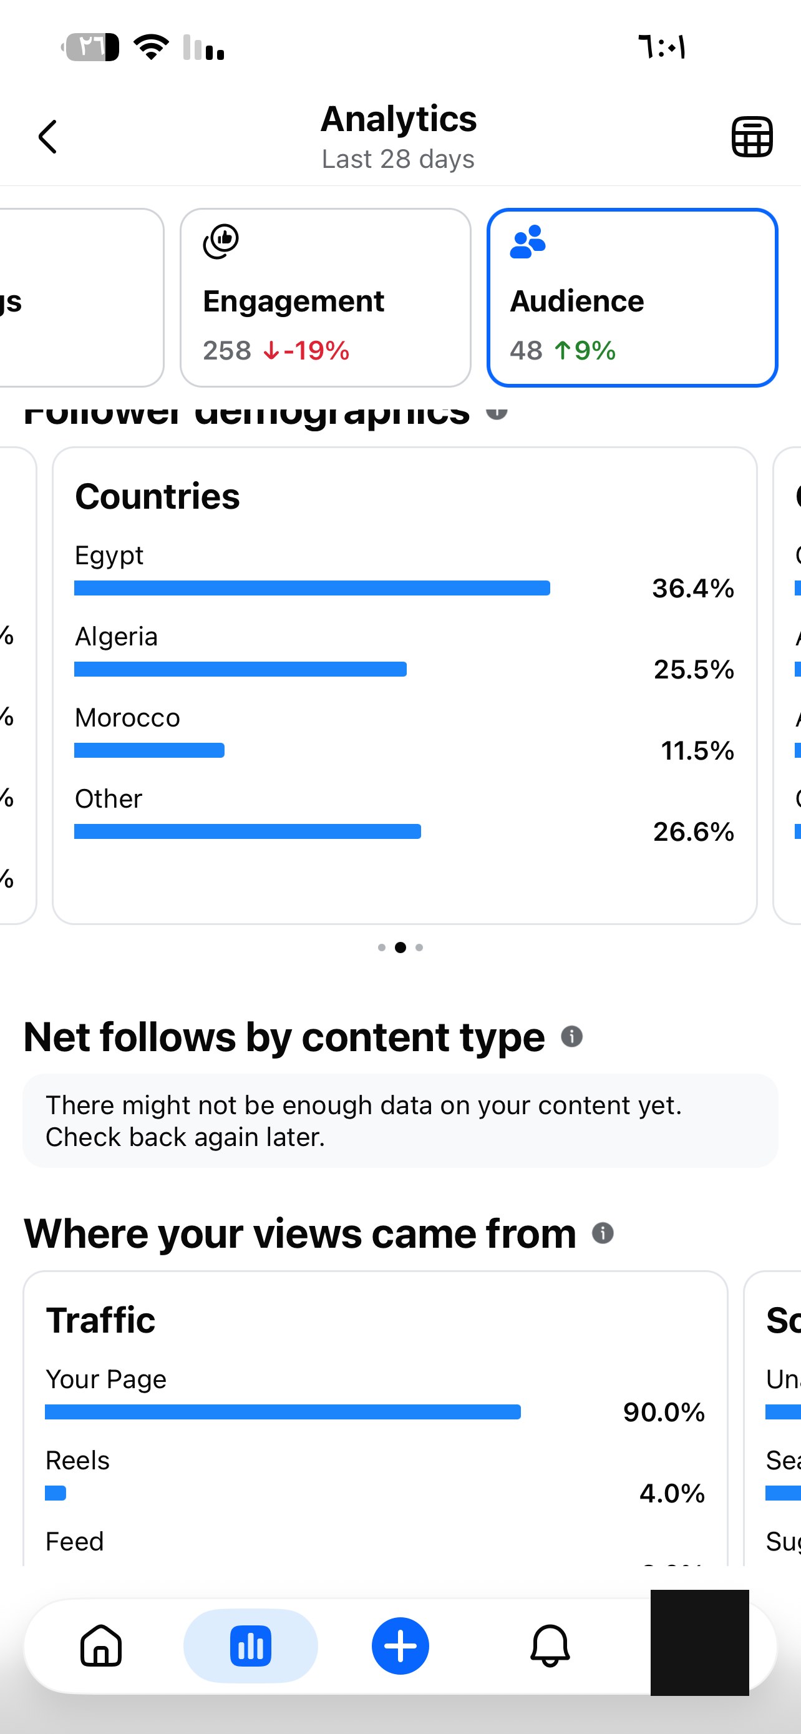The height and width of the screenshot is (1734, 801).
Task: Select the Audience tab card
Action: 632,298
